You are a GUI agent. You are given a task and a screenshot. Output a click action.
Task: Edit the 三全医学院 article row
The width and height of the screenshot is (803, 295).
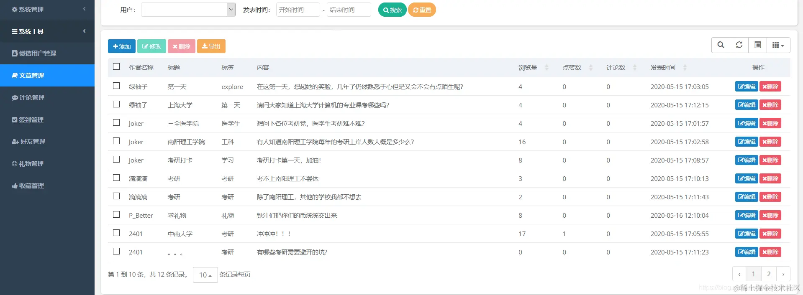coord(747,123)
